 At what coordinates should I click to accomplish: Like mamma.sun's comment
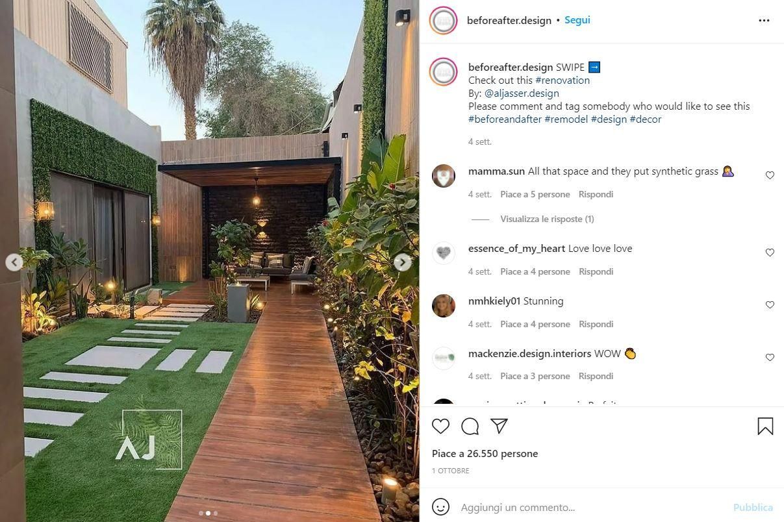[770, 175]
